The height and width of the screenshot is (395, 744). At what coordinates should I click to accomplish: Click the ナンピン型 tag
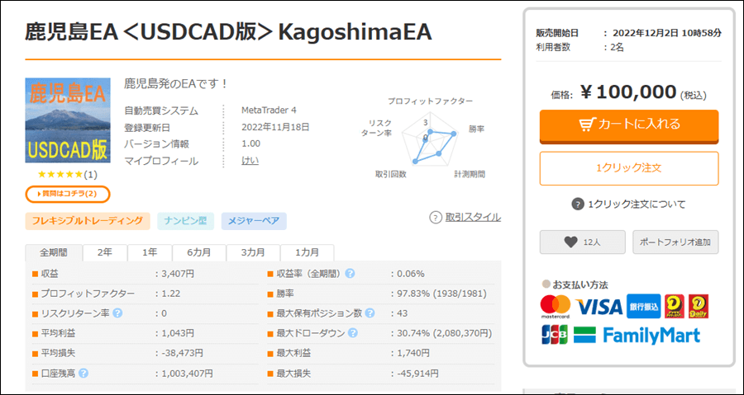pos(185,221)
